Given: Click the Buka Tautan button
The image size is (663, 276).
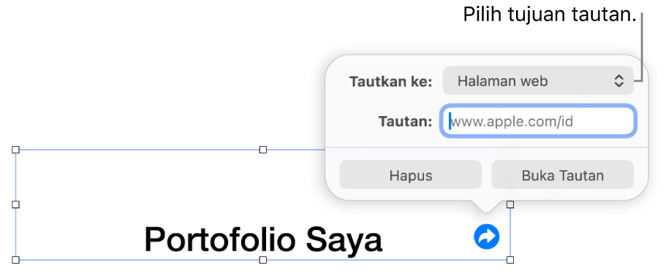Looking at the screenshot, I should click(x=562, y=175).
